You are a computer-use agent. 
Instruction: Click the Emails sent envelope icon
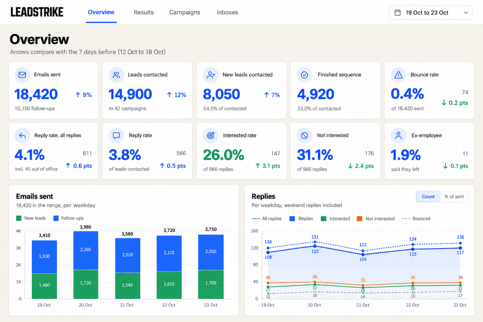pos(22,75)
